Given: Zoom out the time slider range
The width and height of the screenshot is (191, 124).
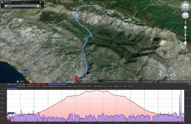Looking at the screenshot, I should [x=5, y=2].
